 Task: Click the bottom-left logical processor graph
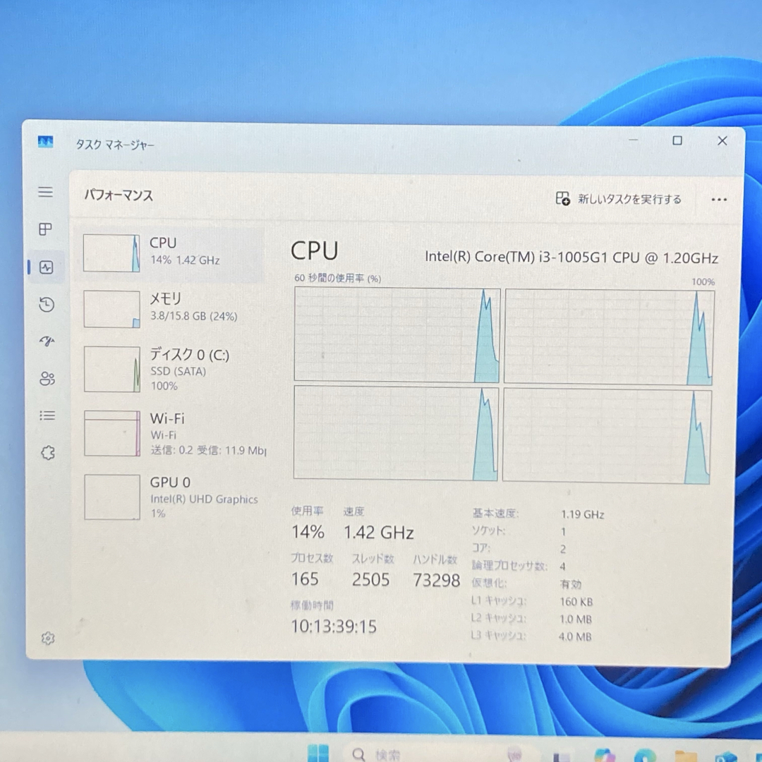tap(396, 433)
